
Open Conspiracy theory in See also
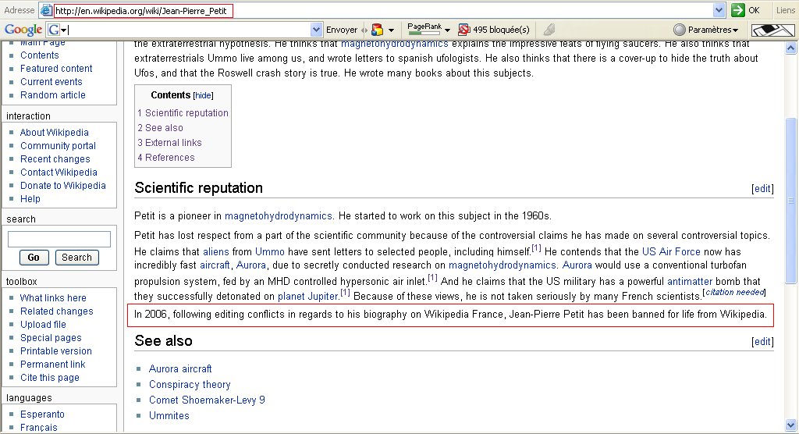[190, 385]
